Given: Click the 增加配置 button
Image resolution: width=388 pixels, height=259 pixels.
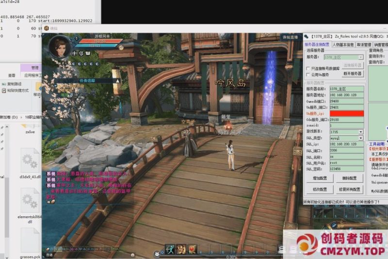Looking at the screenshot, I should pos(320,178).
